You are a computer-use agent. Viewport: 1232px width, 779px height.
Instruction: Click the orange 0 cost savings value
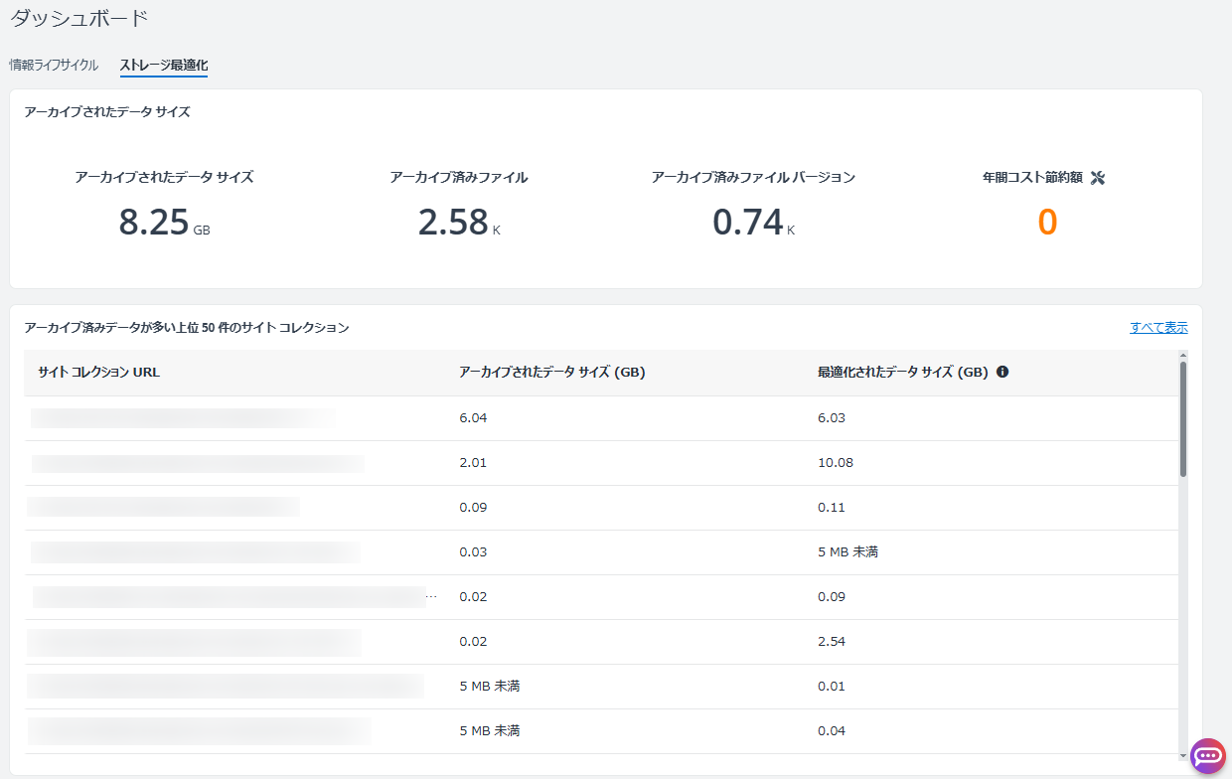click(1047, 223)
